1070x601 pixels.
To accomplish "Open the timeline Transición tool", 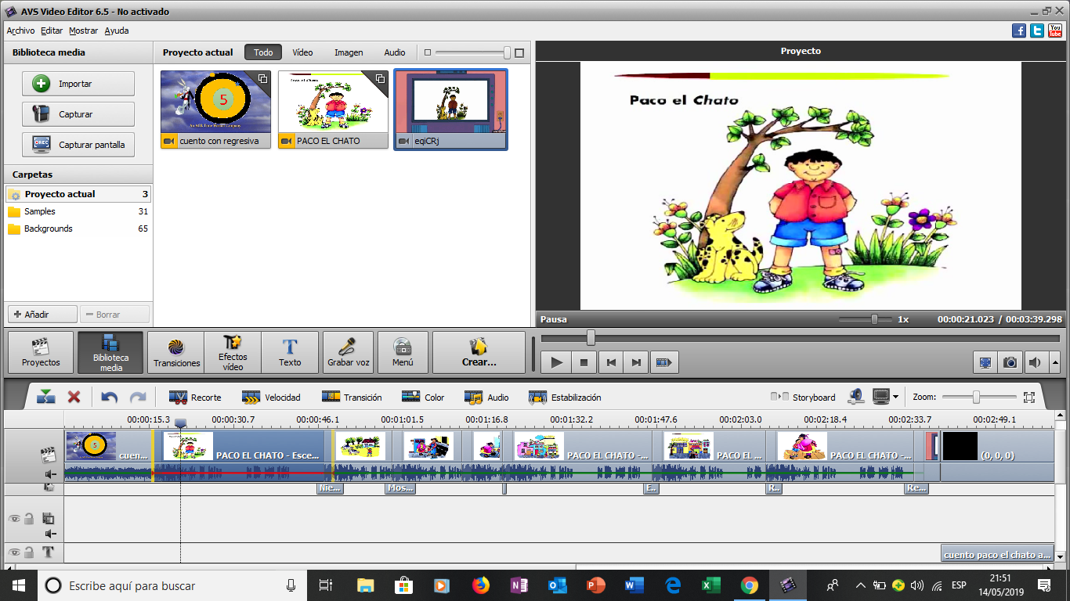I will coord(352,397).
